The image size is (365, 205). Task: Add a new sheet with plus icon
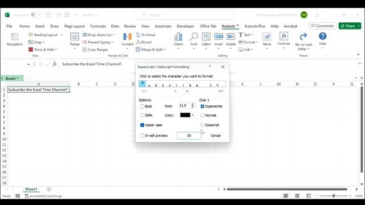pos(49,190)
